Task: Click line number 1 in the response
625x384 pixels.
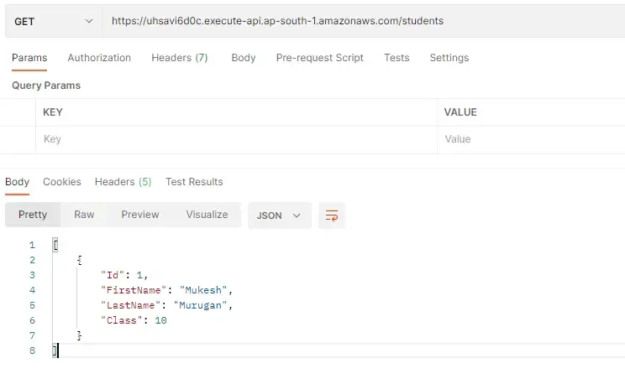Action: point(32,245)
